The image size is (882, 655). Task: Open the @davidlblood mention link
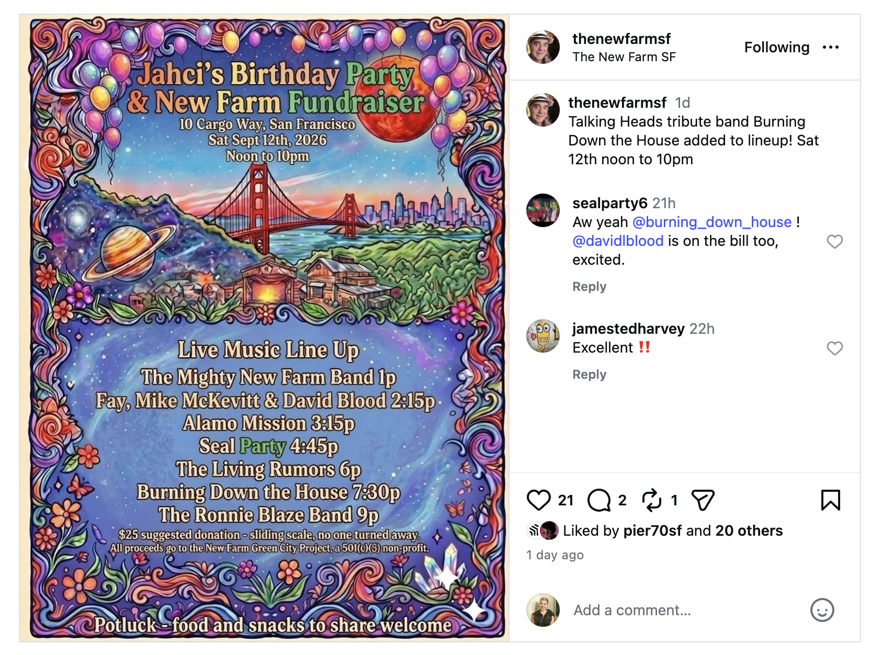tap(618, 241)
